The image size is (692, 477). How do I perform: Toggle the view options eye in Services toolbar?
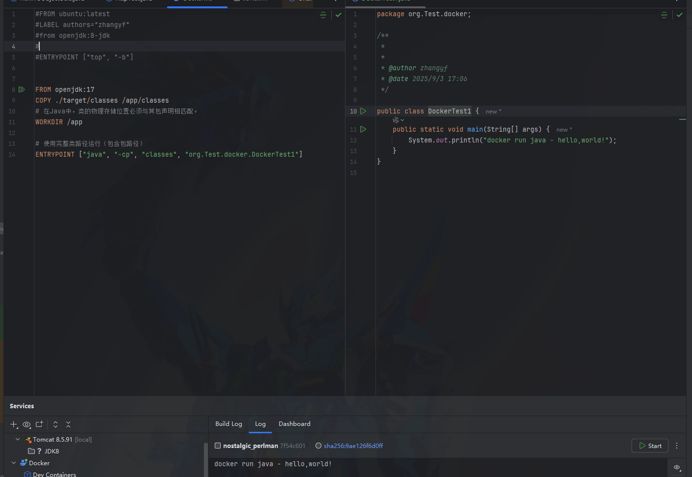click(27, 424)
